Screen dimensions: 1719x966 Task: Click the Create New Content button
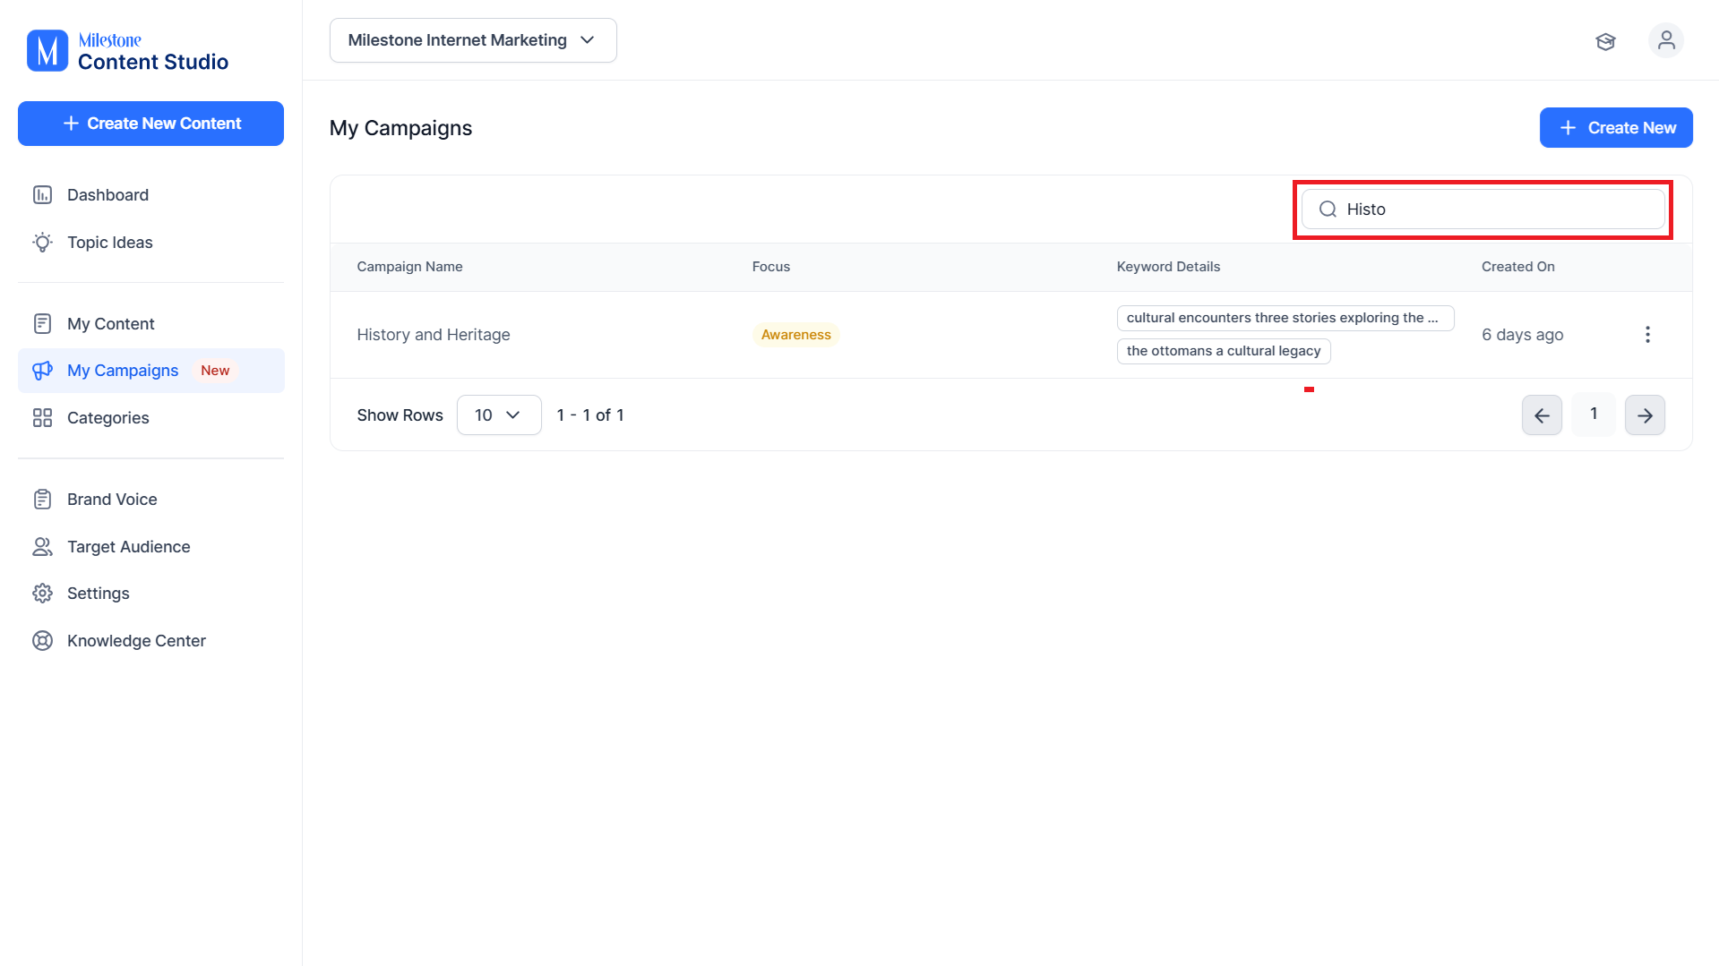tap(150, 124)
